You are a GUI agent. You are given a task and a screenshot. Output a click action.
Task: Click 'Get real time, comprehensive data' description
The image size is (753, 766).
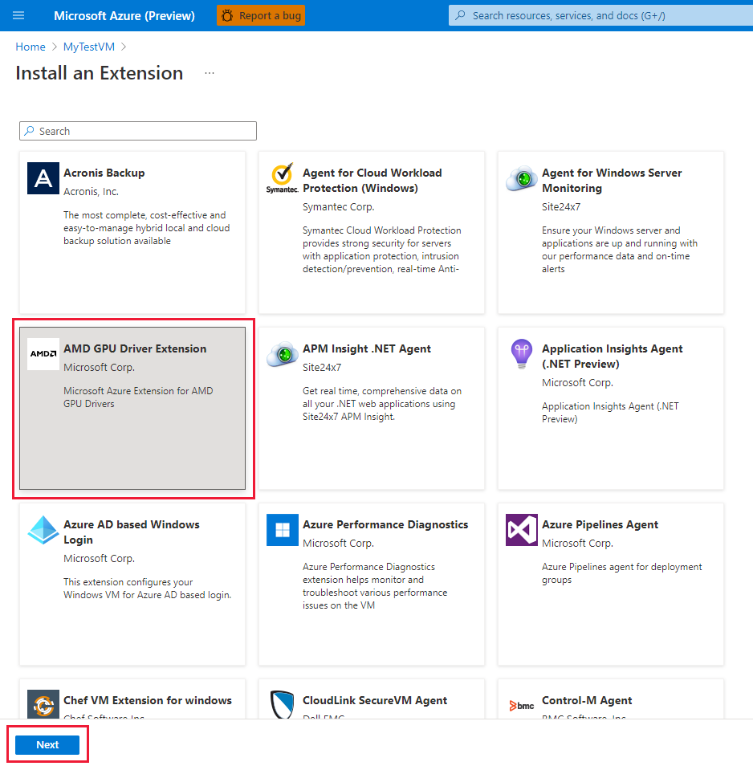coord(382,404)
